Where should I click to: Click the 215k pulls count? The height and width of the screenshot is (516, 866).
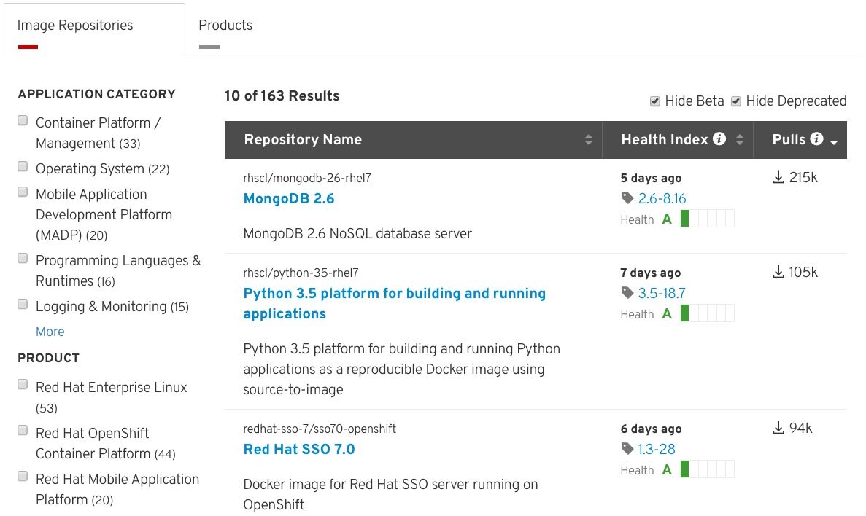[x=803, y=177]
